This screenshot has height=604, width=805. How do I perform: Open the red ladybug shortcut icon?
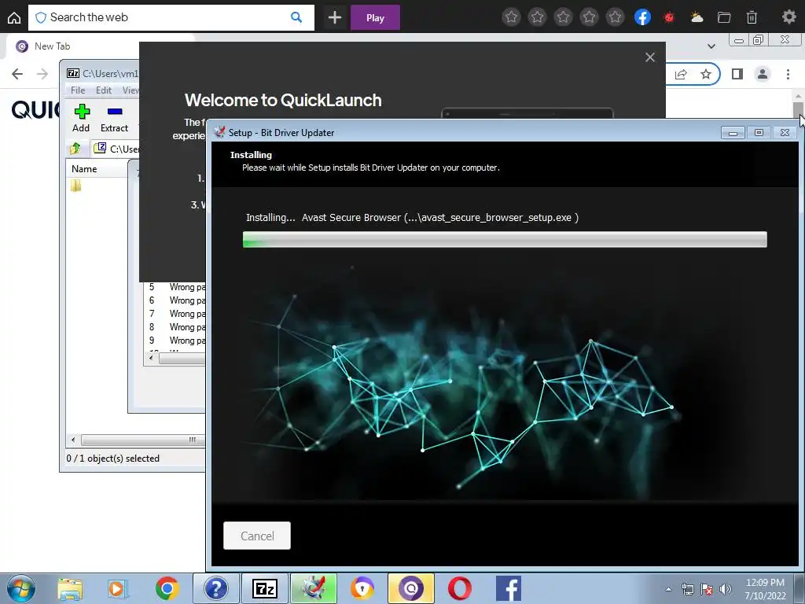pyautogui.click(x=668, y=17)
